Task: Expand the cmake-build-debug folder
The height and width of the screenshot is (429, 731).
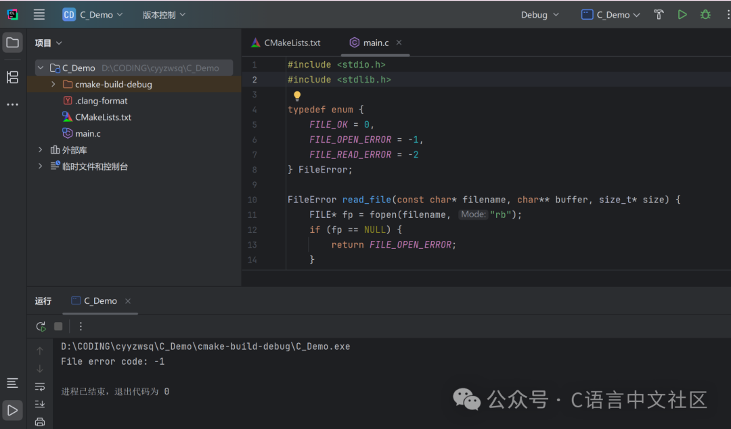Action: (x=53, y=85)
